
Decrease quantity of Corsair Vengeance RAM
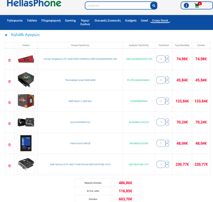(167, 61)
